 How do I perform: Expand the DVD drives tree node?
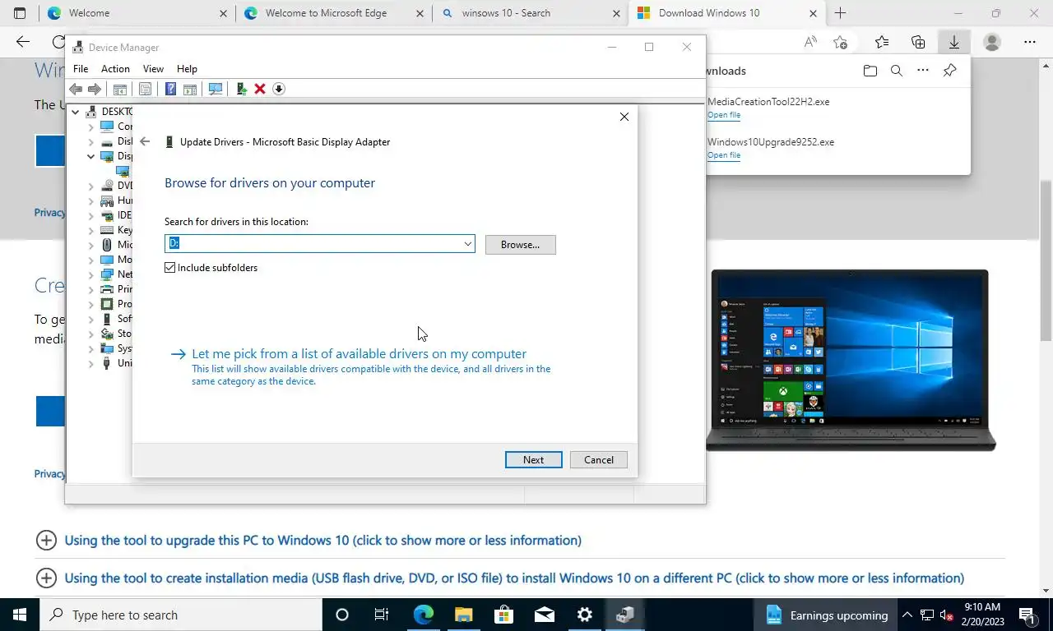pos(91,186)
